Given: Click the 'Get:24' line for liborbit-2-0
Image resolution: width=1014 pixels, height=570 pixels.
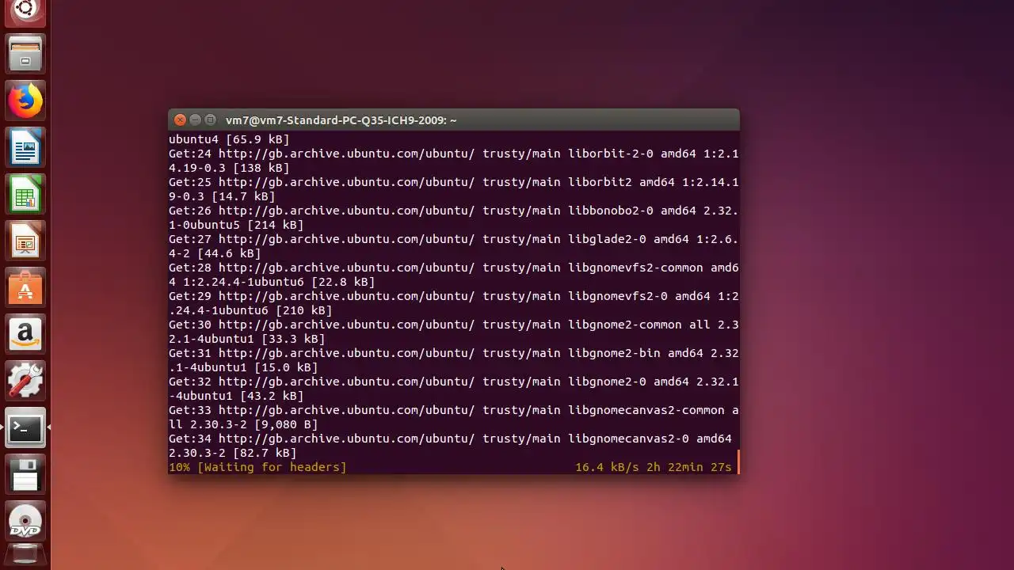Looking at the screenshot, I should click(453, 154).
